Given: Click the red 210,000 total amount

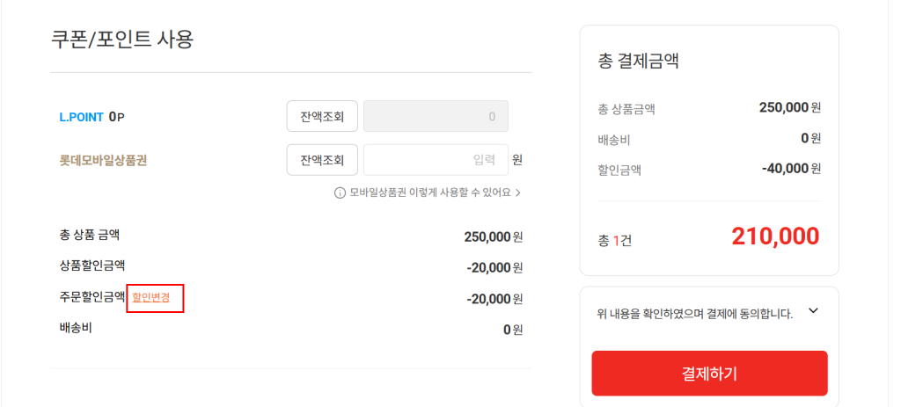Looking at the screenshot, I should pyautogui.click(x=775, y=236).
